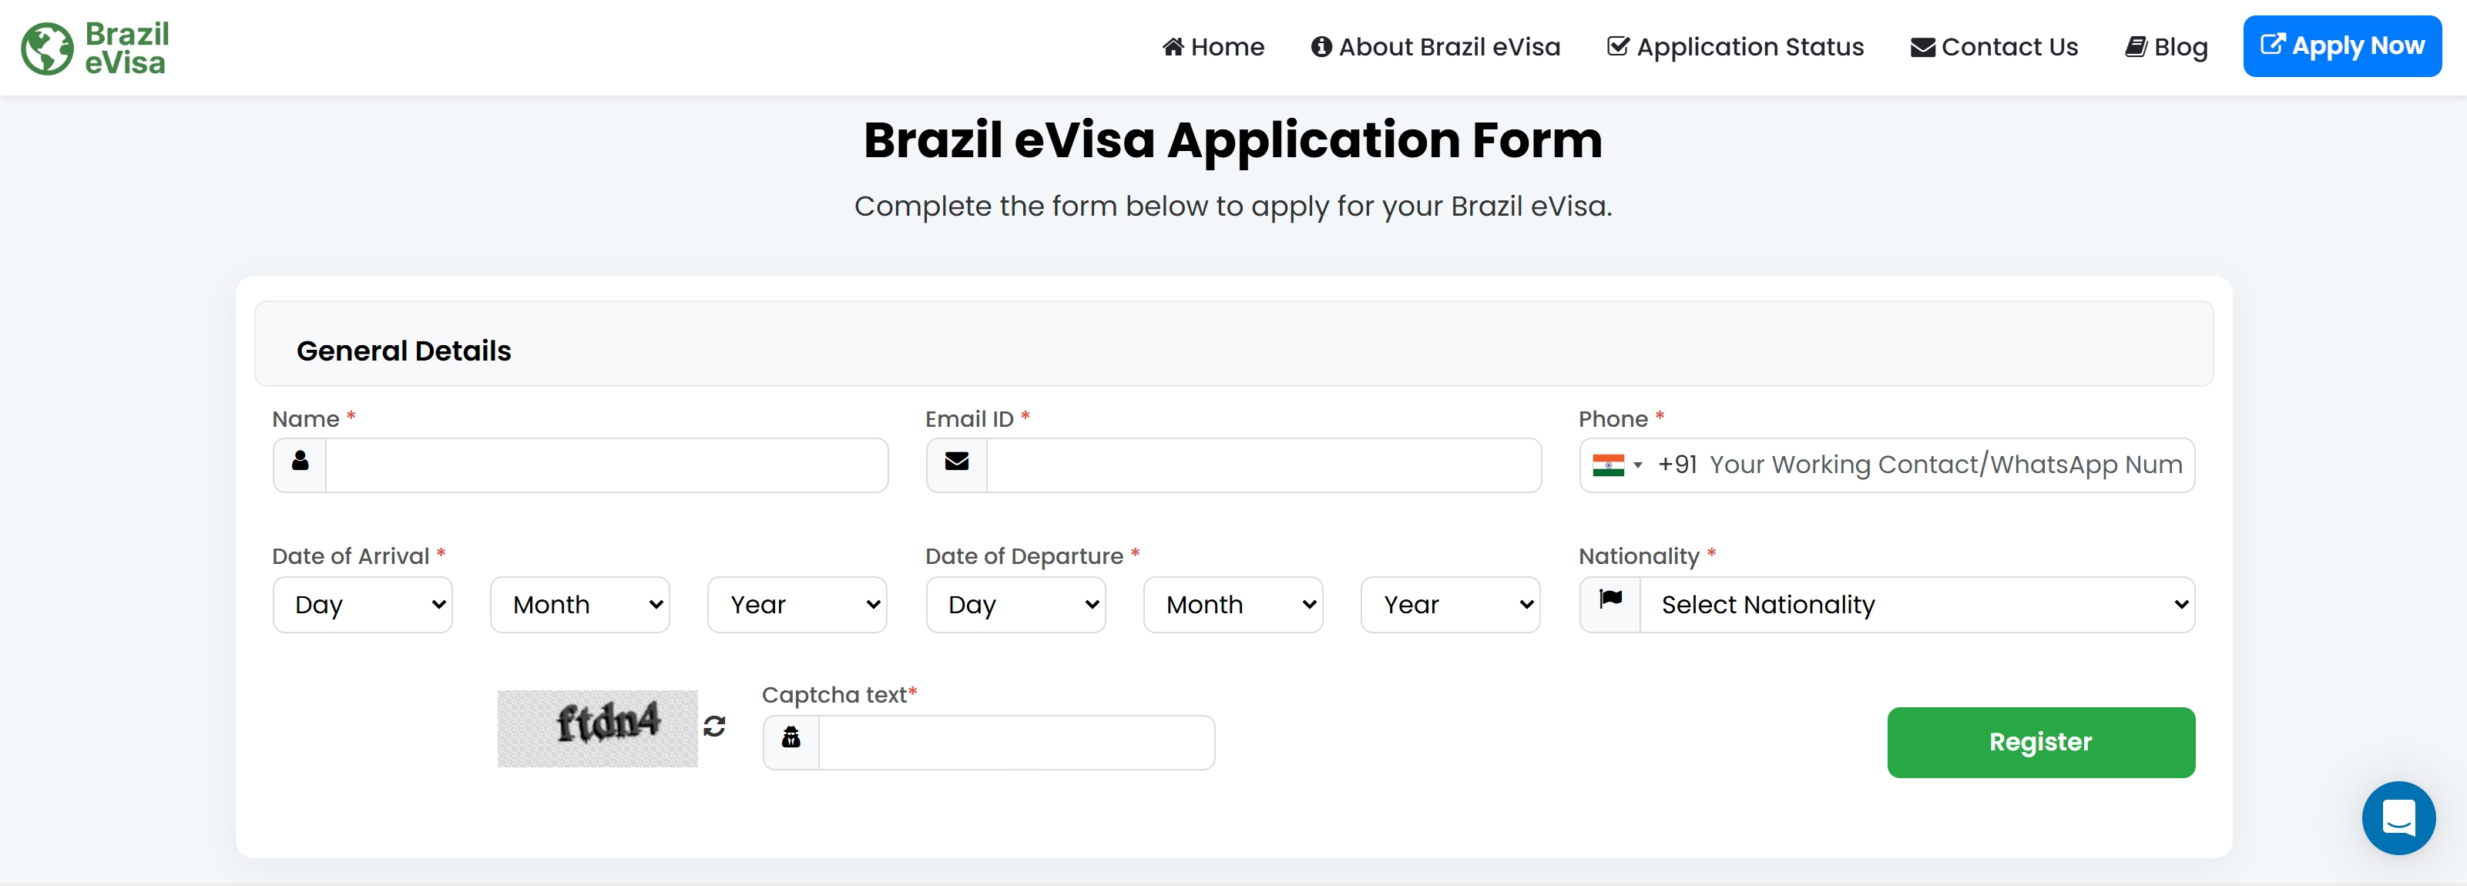Submit the form with Register button
2467x886 pixels.
(x=2040, y=743)
